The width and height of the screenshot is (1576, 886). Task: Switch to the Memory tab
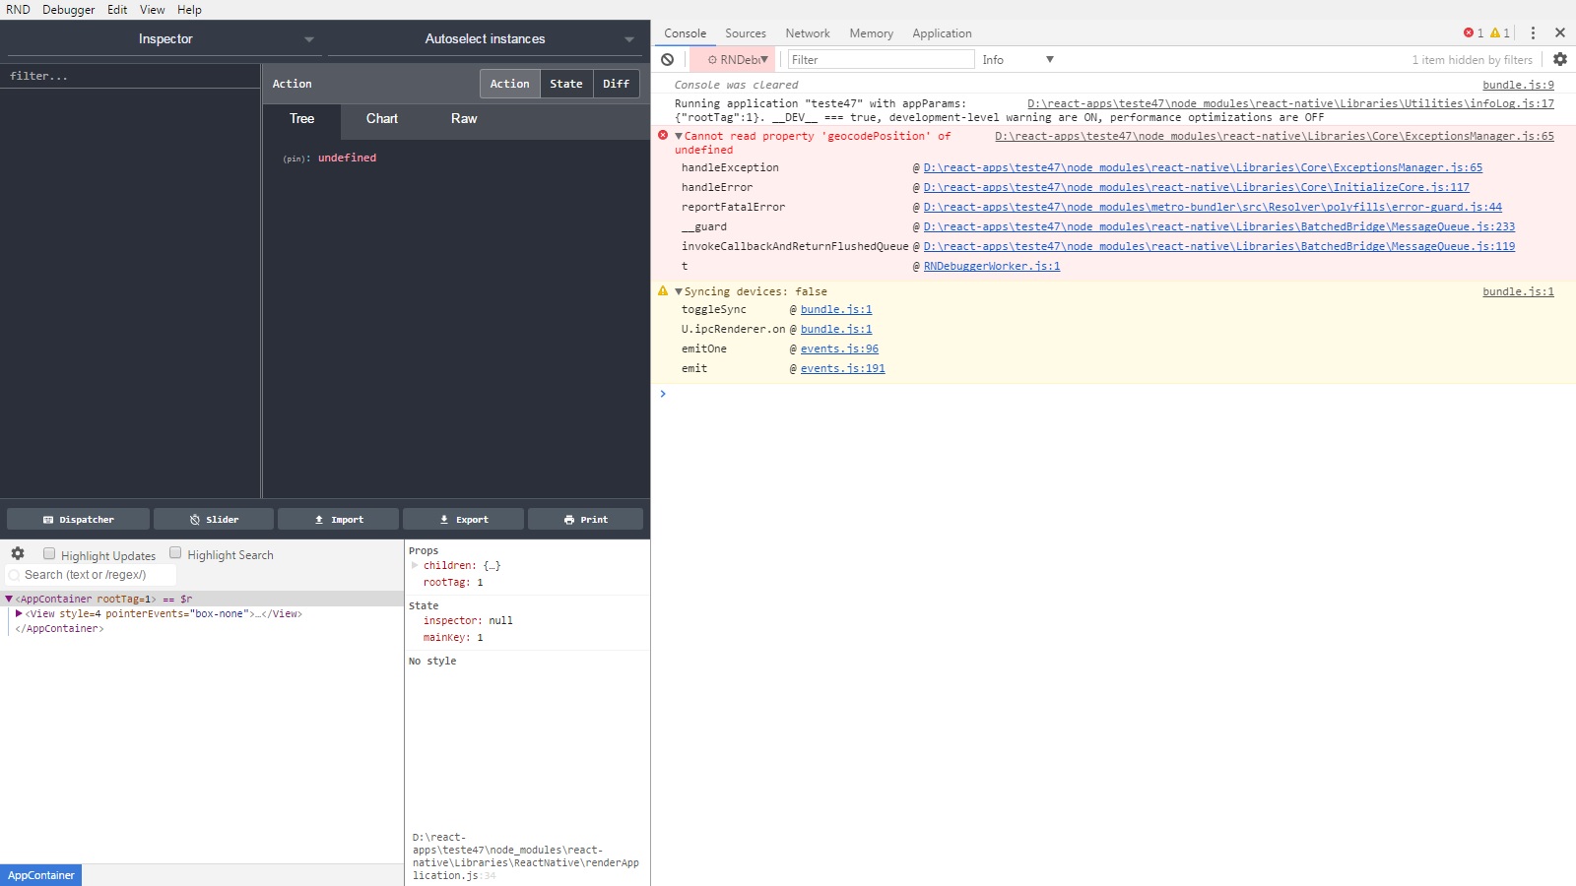tap(871, 32)
